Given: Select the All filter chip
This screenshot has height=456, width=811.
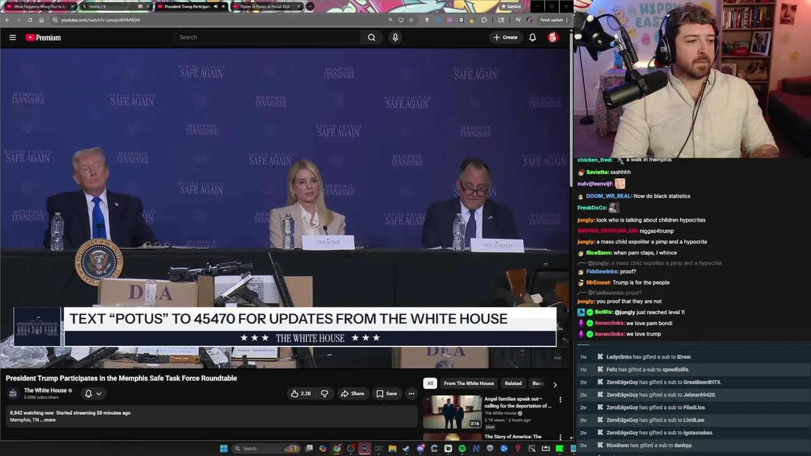Looking at the screenshot, I should 430,383.
